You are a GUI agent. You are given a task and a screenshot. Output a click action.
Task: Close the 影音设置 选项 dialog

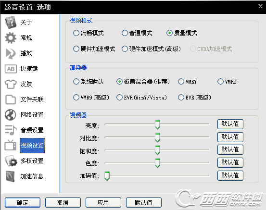[260, 6]
